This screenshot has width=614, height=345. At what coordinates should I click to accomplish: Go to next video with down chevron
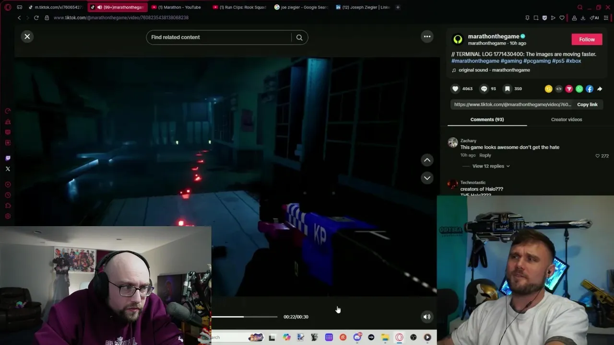pos(427,178)
